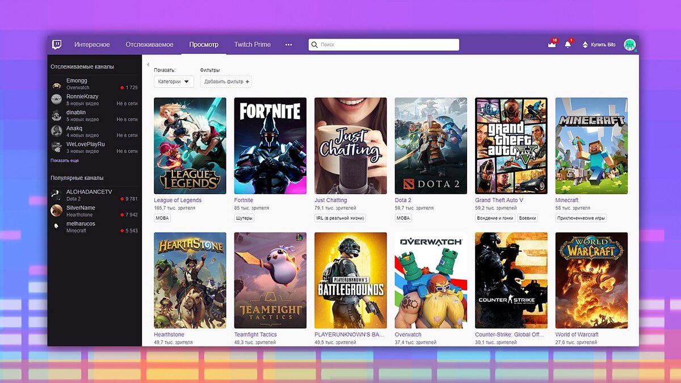Image resolution: width=681 pixels, height=383 pixels.
Task: Open the League of Legends title link
Action: click(178, 200)
